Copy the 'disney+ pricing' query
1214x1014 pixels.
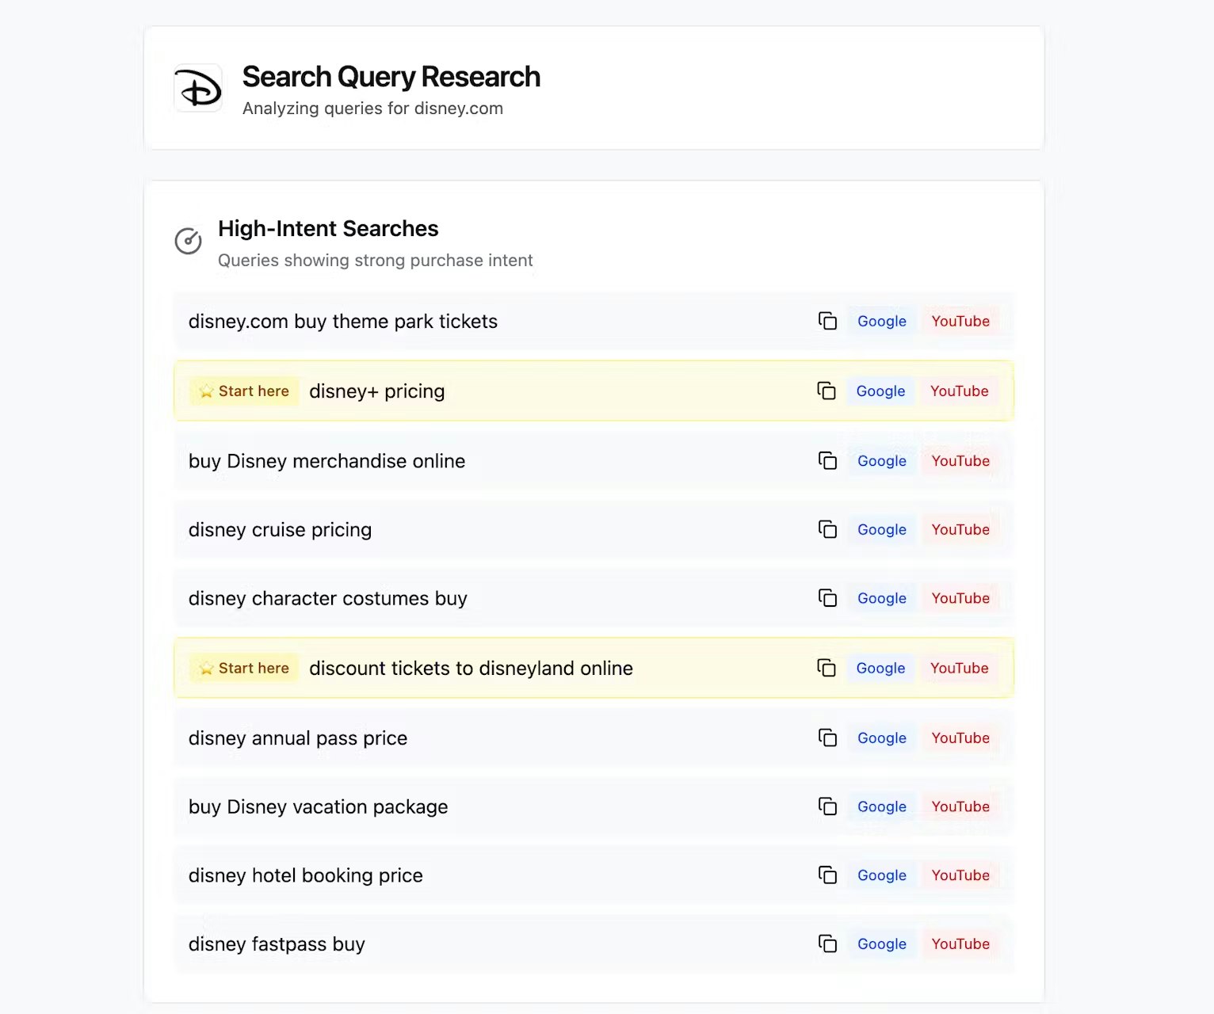pos(827,391)
